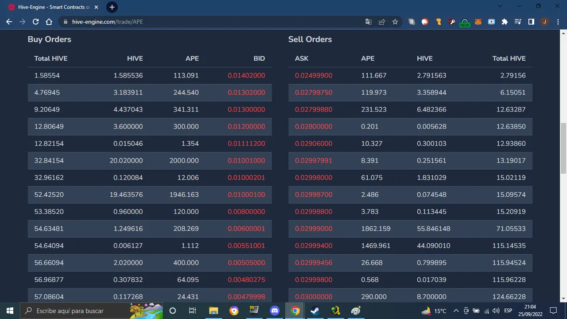Toggle the browser side panel
Image resolution: width=567 pixels, height=319 pixels.
531,22
